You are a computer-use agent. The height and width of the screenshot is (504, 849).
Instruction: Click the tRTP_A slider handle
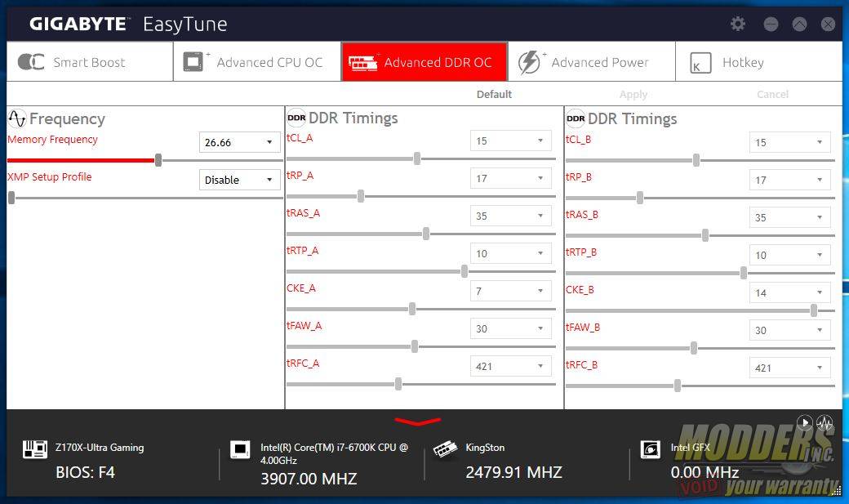pyautogui.click(x=464, y=271)
